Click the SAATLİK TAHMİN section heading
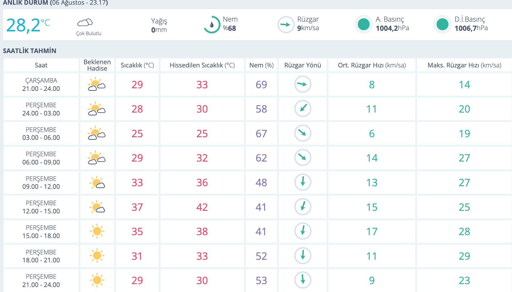Image resolution: width=512 pixels, height=292 pixels. tap(30, 51)
